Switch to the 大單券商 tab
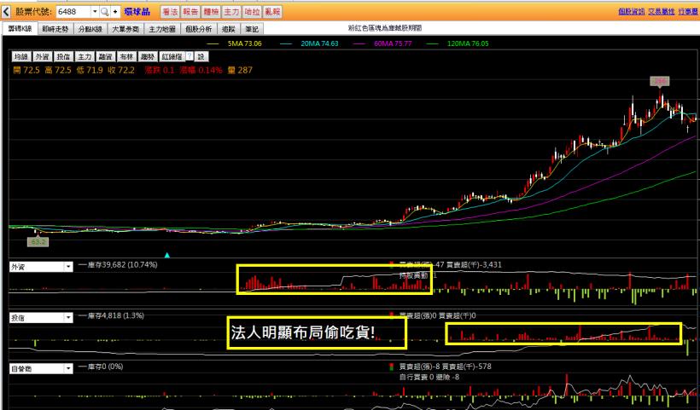The image size is (700, 410). (x=125, y=29)
